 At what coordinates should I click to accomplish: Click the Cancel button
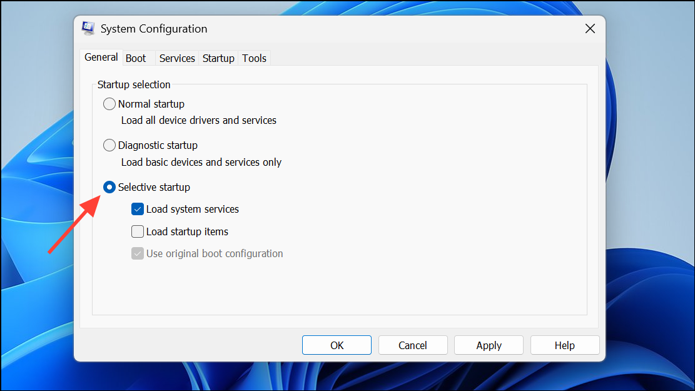click(x=413, y=345)
